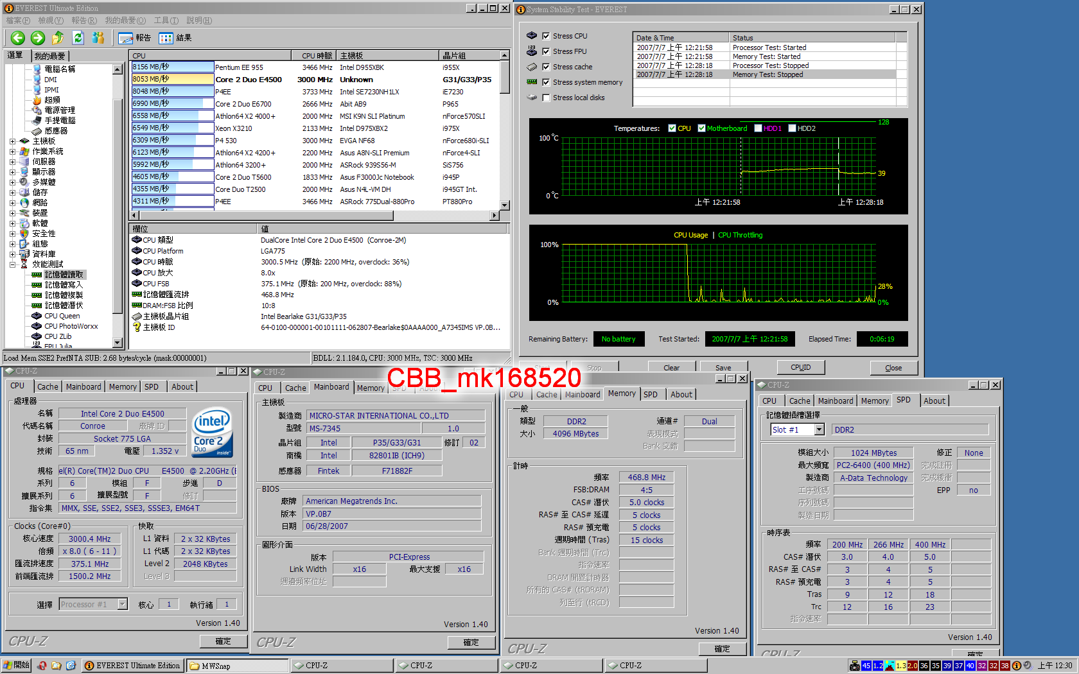The height and width of the screenshot is (674, 1079).
Task: Click the 開始 Start button on taskbar
Action: [x=17, y=666]
